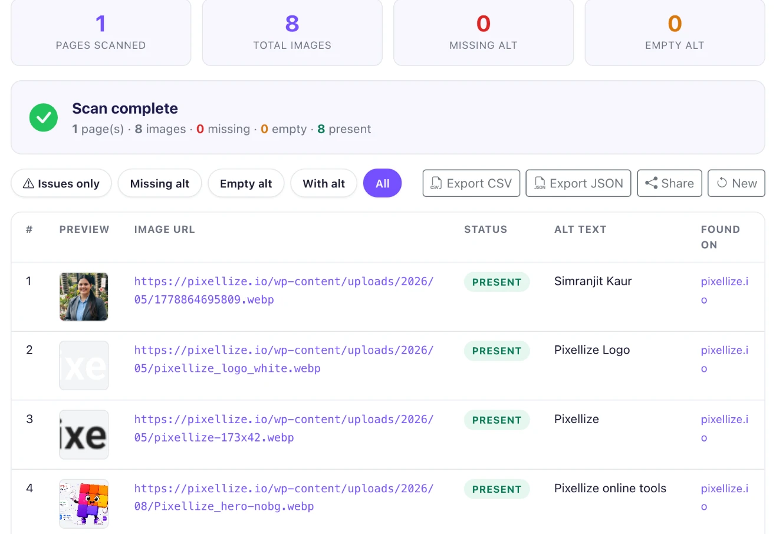Viewport: 776px width, 534px height.
Task: Click the Image URL column header
Action: click(165, 229)
